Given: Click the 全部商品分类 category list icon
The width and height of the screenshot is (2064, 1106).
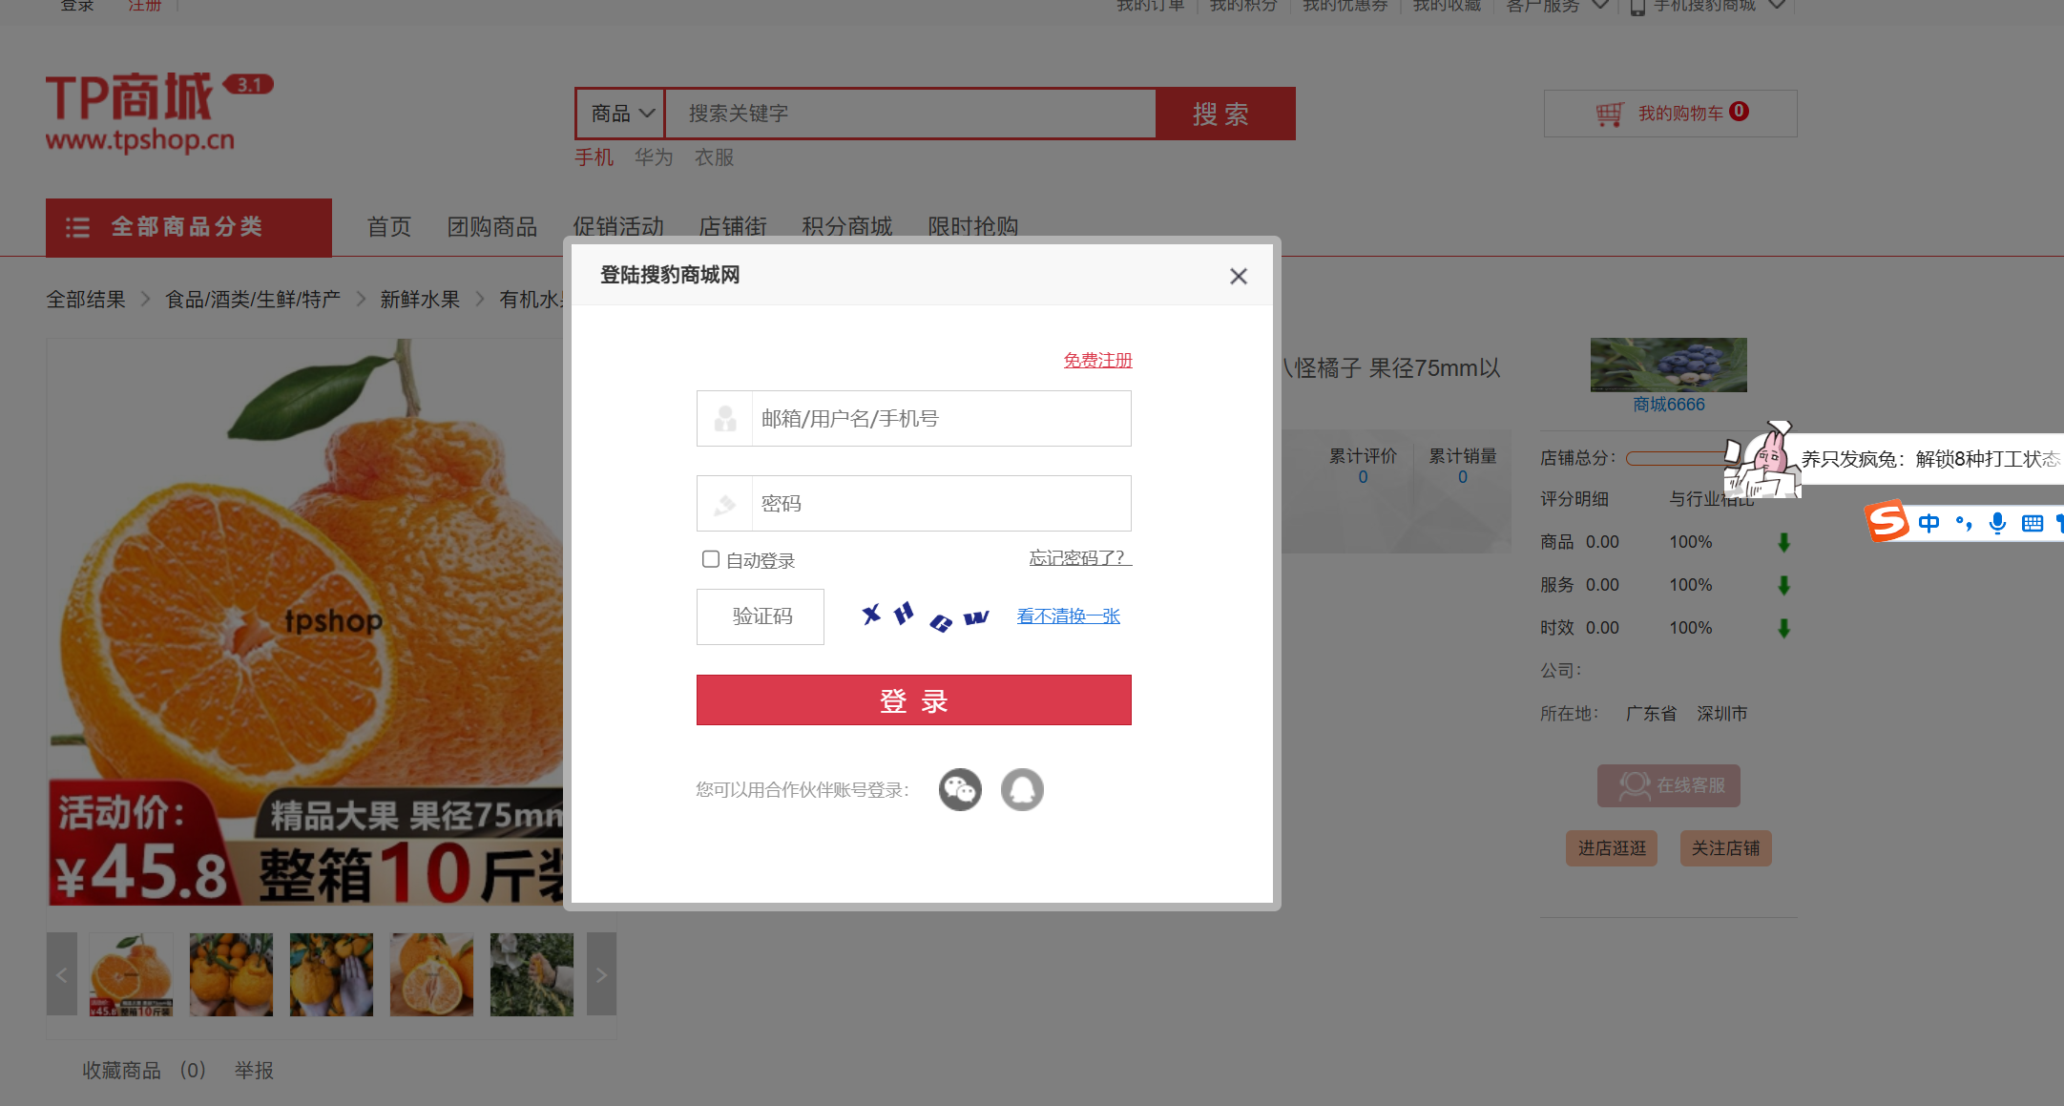Looking at the screenshot, I should [x=77, y=227].
